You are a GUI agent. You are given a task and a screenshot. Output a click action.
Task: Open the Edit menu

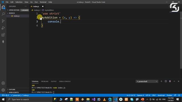point(12,2)
